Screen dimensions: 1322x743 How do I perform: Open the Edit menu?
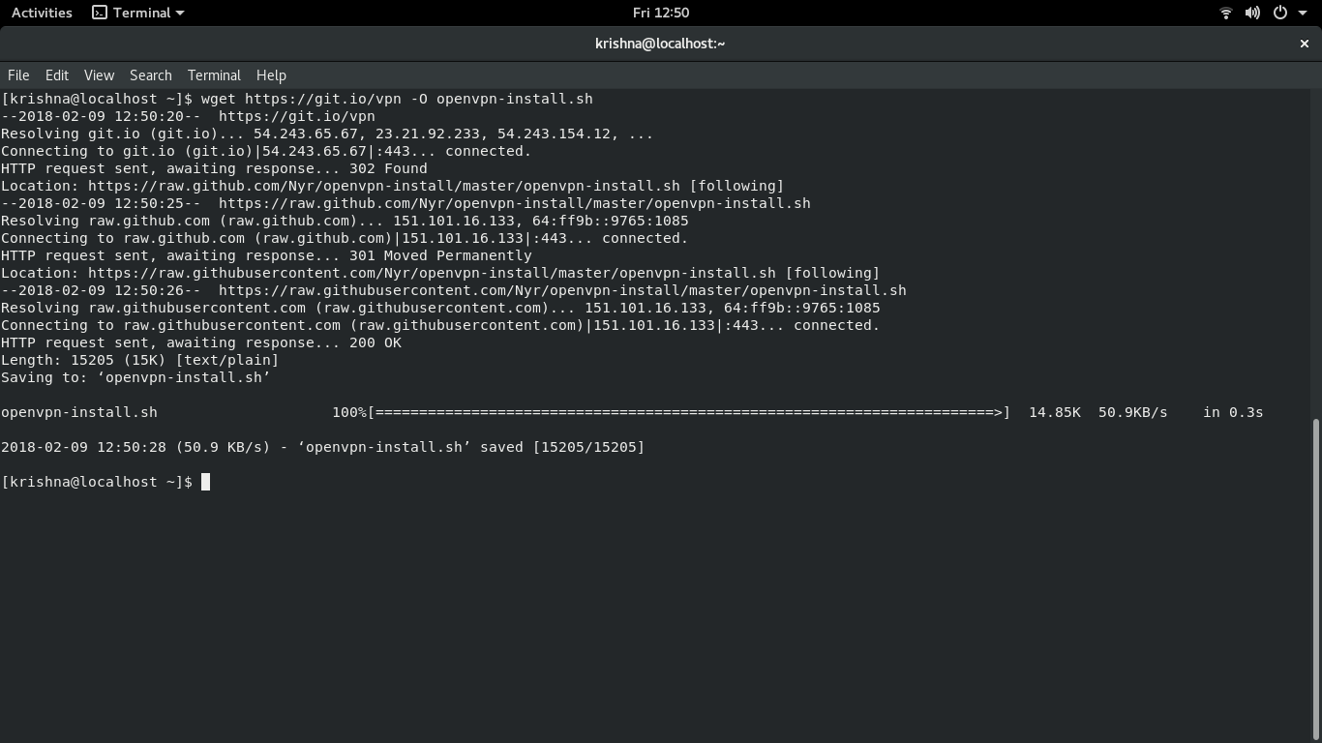coord(56,75)
